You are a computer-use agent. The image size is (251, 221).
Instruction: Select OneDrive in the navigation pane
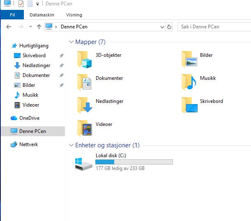point(30,118)
